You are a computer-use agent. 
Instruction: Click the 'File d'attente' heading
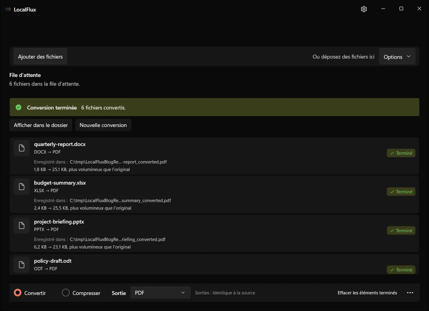(x=25, y=75)
